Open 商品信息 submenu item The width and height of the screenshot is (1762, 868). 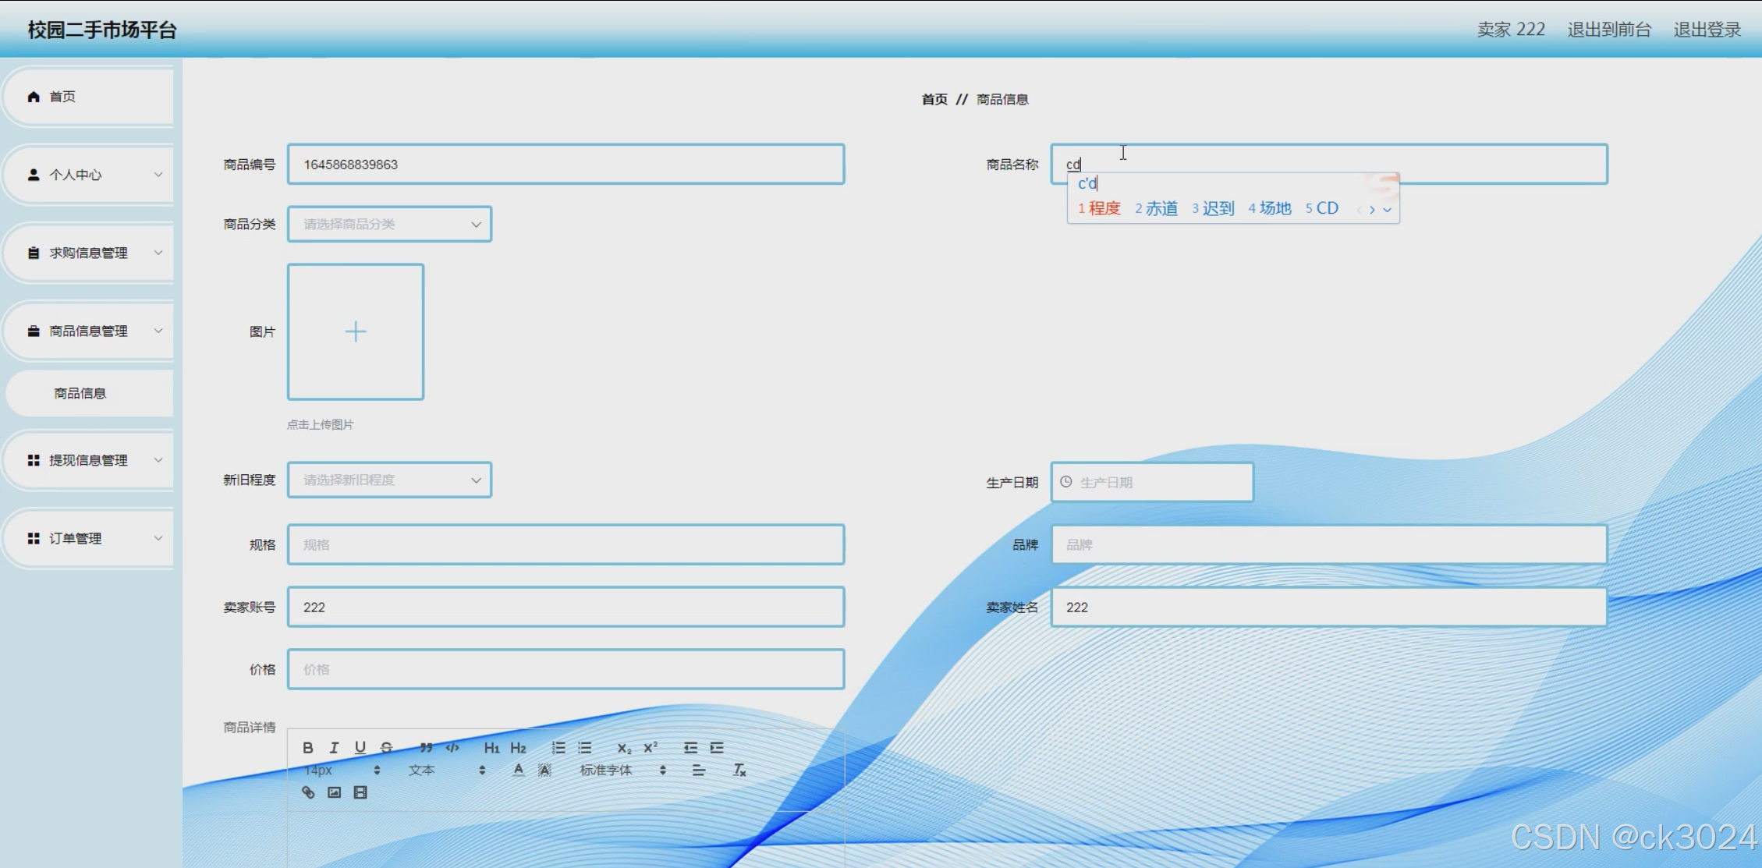click(x=80, y=393)
